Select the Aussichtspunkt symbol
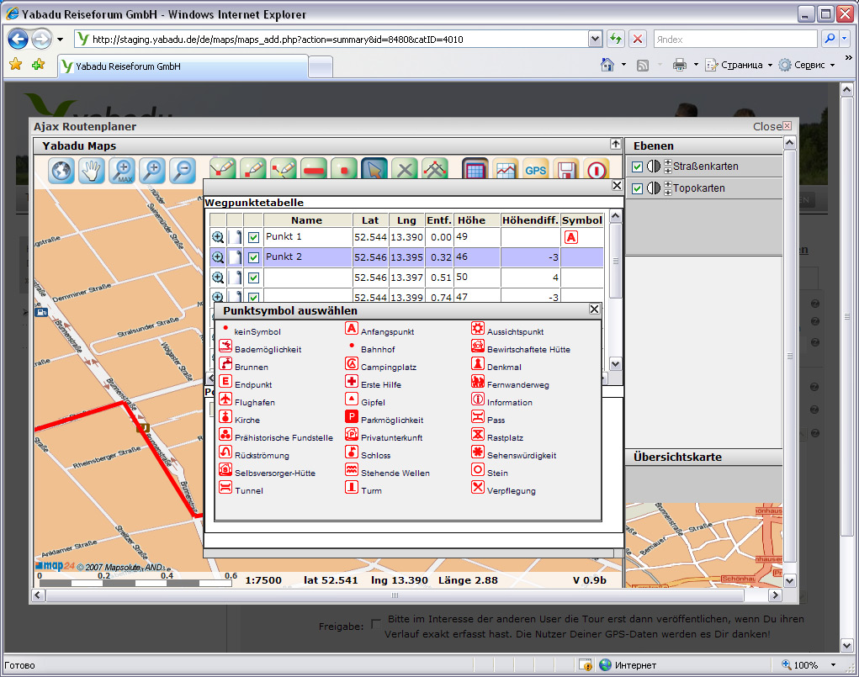Viewport: 859px width, 677px height. click(478, 329)
